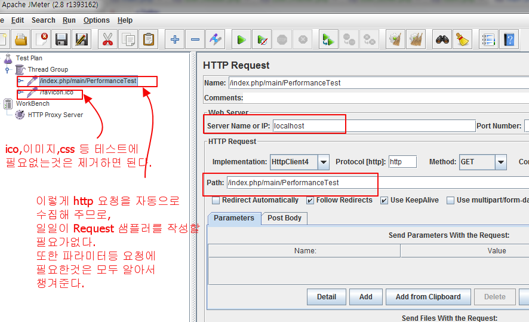Expand the /favicon.ico tree node handle
The height and width of the screenshot is (322, 529).
21,92
